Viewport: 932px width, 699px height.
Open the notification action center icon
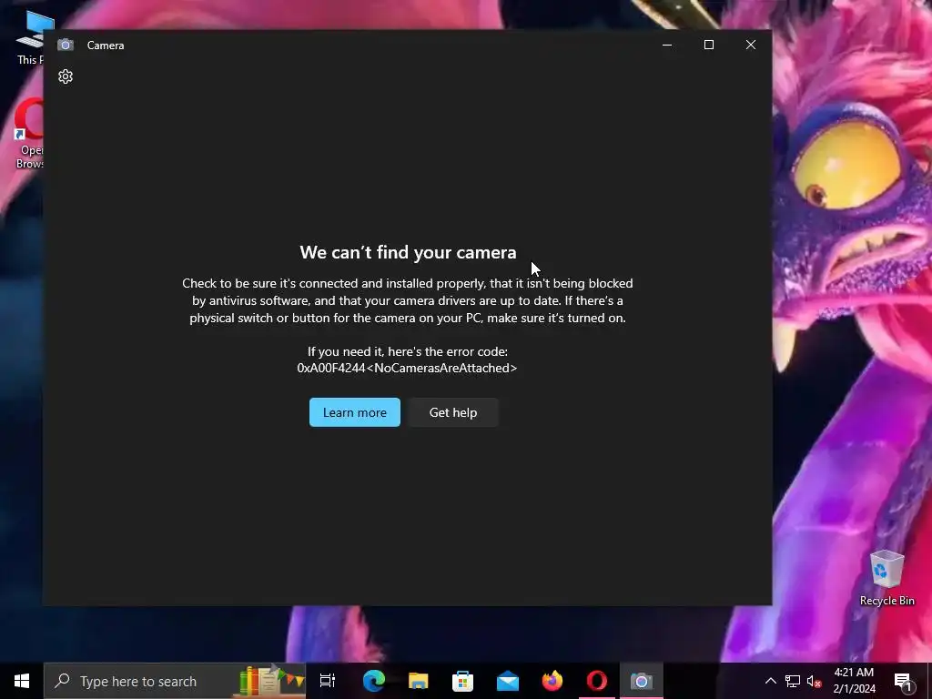(903, 681)
